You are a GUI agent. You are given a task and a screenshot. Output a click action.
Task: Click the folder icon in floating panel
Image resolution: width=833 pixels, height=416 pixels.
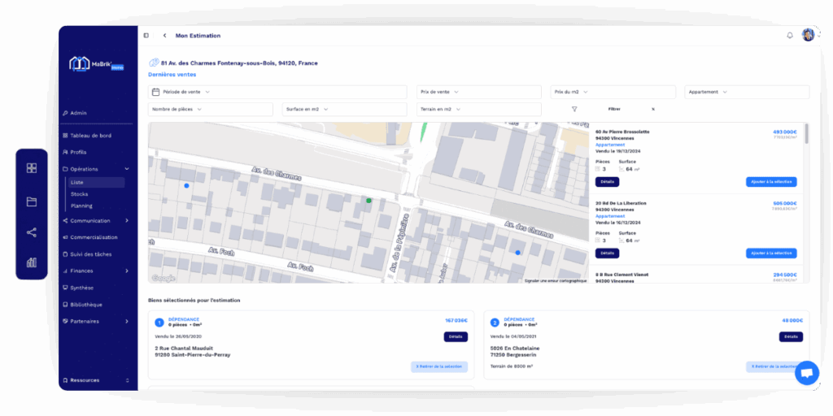32,201
